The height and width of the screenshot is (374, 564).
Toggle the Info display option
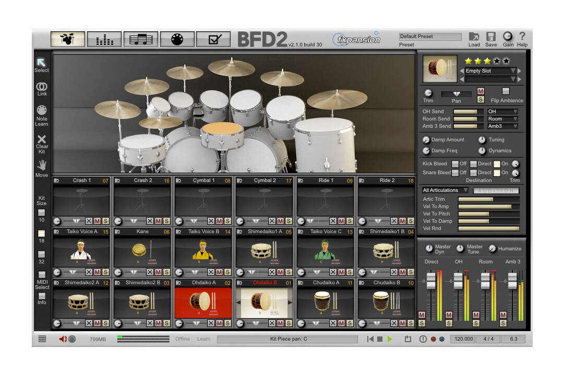(42, 296)
